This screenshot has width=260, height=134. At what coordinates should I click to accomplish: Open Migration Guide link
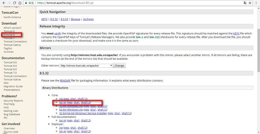click(13, 86)
